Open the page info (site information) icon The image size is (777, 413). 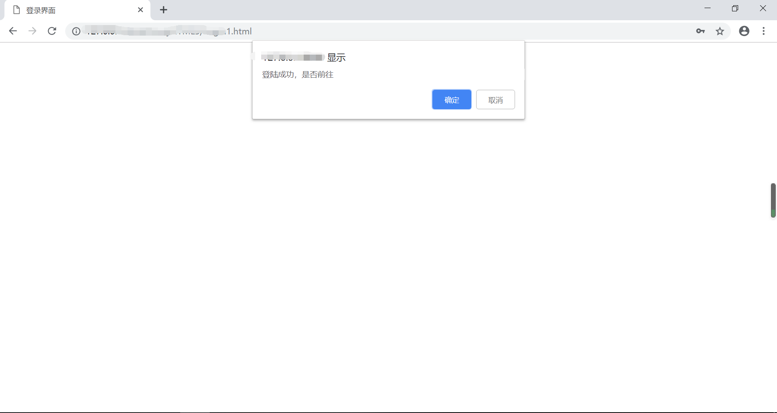[76, 31]
